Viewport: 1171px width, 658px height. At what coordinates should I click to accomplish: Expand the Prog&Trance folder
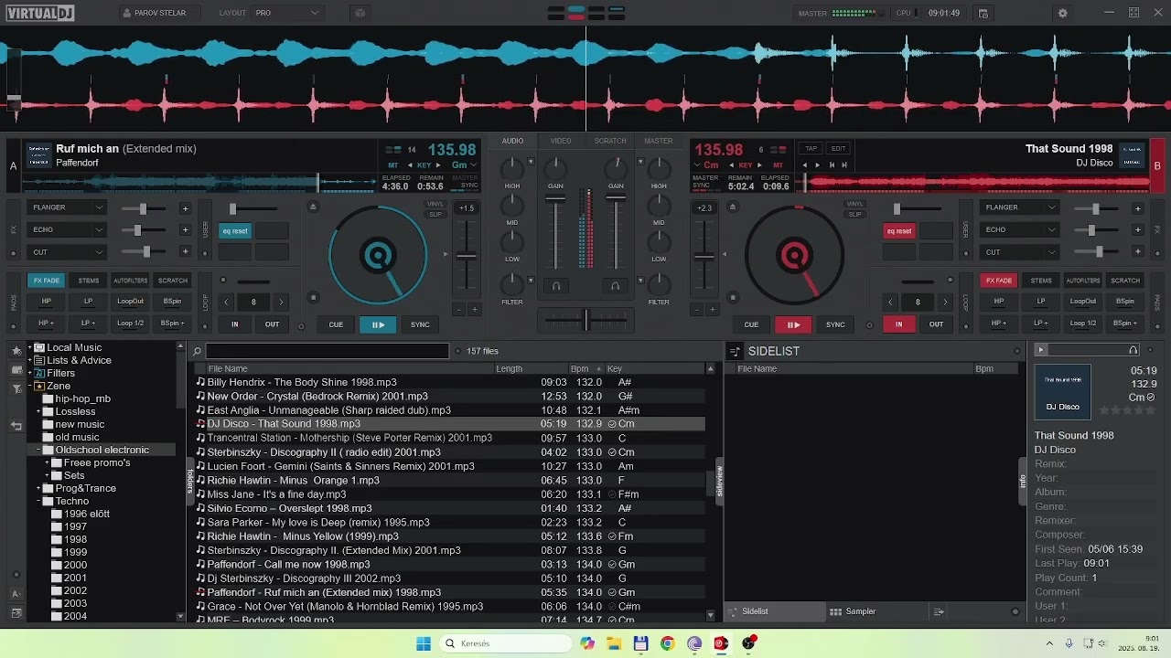[39, 488]
